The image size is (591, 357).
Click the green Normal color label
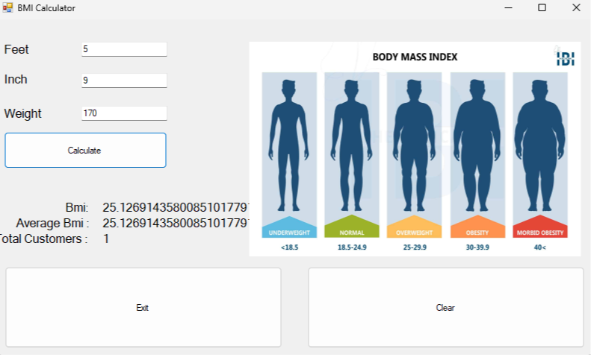click(351, 231)
